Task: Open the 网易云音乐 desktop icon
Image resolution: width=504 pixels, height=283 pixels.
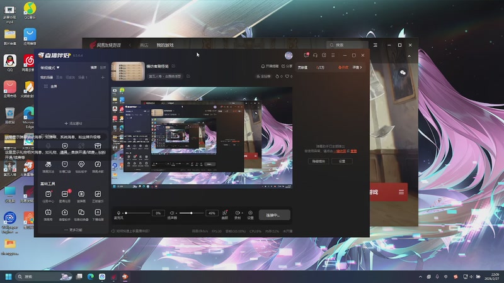Action: pos(28,62)
